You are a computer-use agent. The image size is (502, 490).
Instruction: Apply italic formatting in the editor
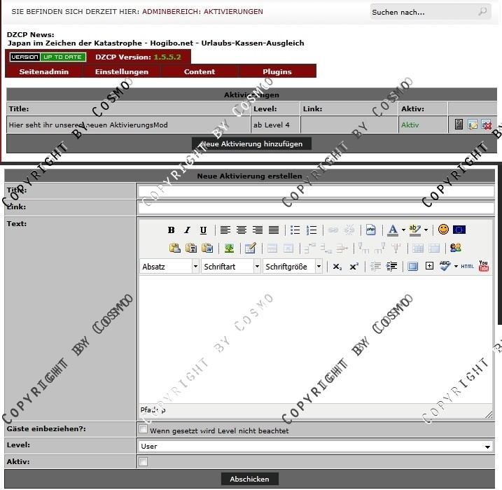[187, 230]
